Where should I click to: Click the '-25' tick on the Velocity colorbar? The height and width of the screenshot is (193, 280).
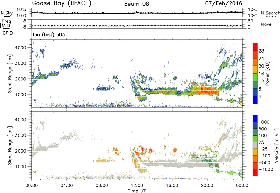(263, 149)
